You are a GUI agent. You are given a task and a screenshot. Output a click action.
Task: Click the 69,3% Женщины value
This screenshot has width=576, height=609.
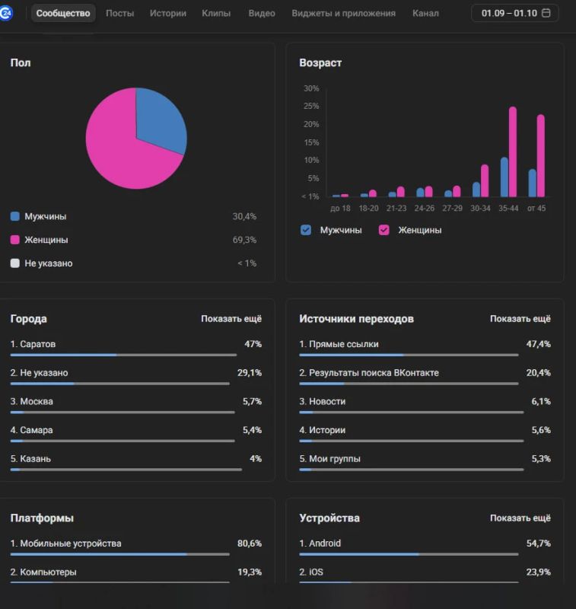click(244, 240)
